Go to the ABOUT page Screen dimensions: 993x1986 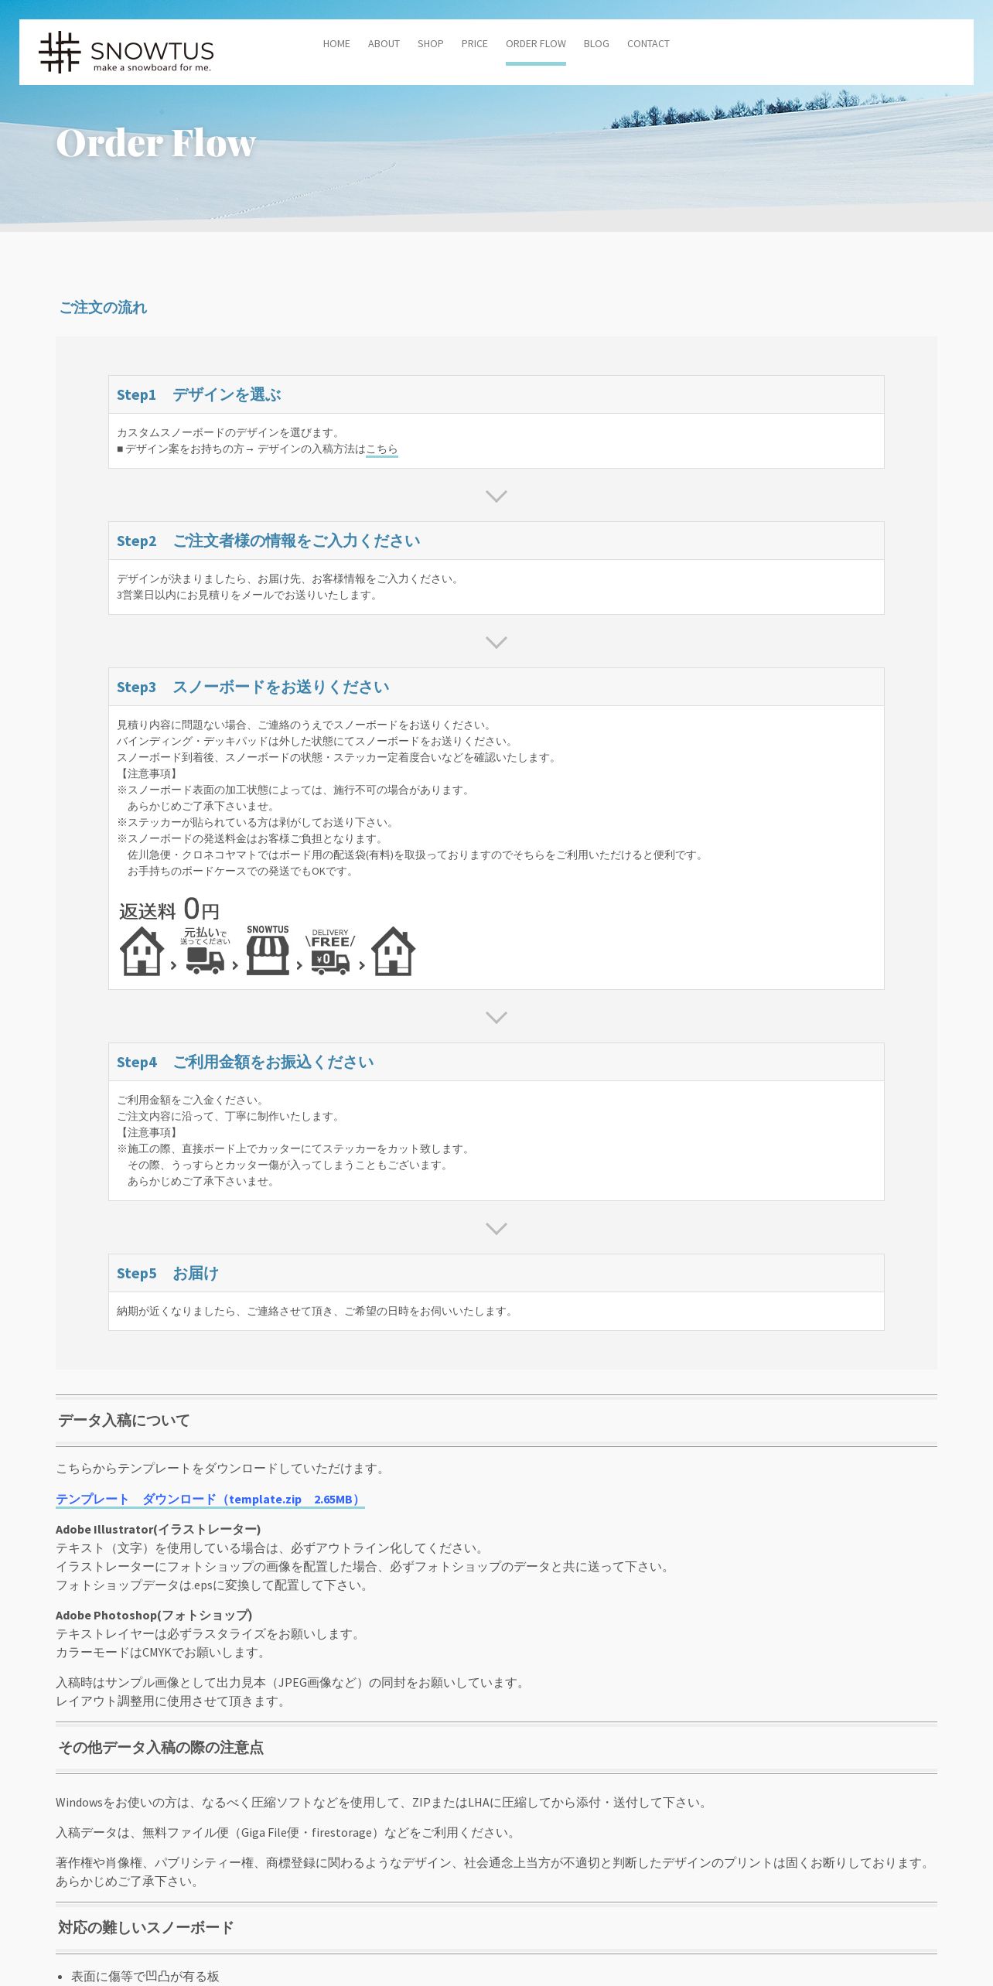(x=384, y=44)
